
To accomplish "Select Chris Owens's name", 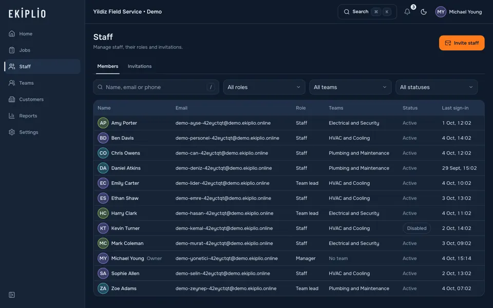I will coord(125,153).
